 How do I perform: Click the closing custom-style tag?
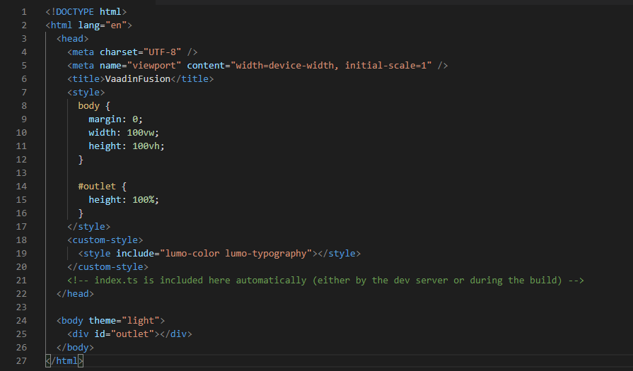(108, 267)
